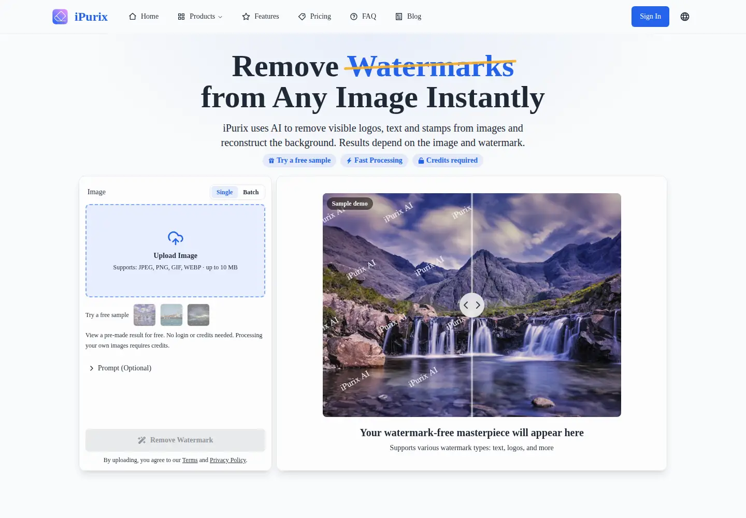
Task: Click the magic wand icon on Remove Watermark
Action: tap(141, 440)
